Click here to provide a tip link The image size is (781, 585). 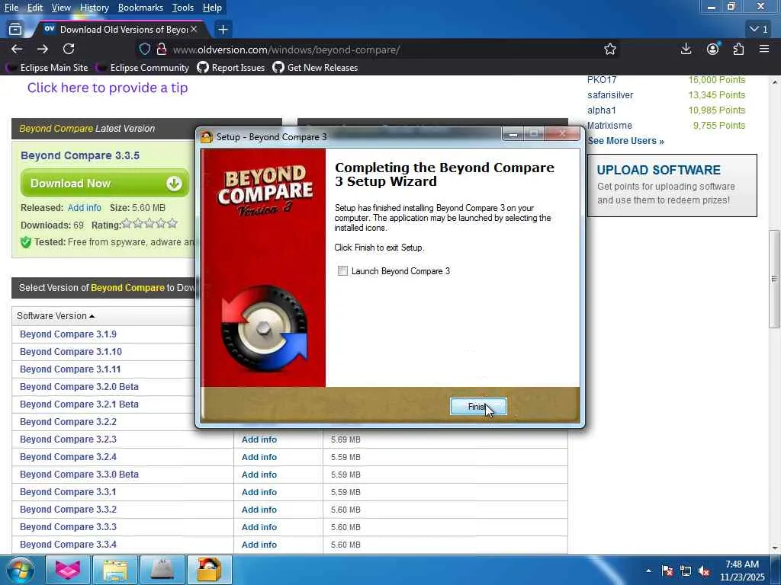coord(108,88)
